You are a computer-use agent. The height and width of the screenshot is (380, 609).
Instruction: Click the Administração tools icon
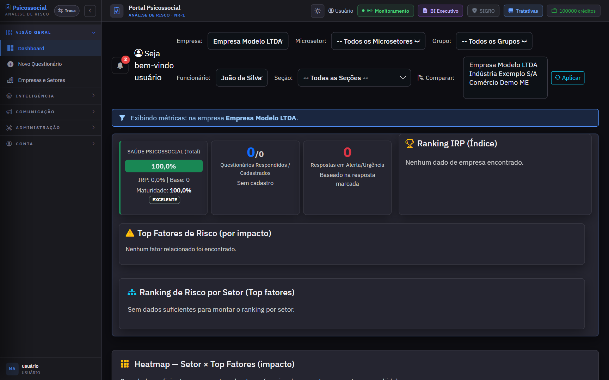(x=9, y=128)
